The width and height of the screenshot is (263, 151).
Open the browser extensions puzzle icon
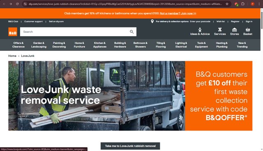tap(243, 4)
